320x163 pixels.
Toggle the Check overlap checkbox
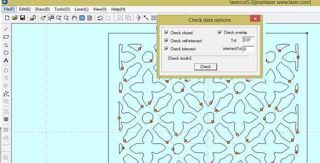pos(220,33)
